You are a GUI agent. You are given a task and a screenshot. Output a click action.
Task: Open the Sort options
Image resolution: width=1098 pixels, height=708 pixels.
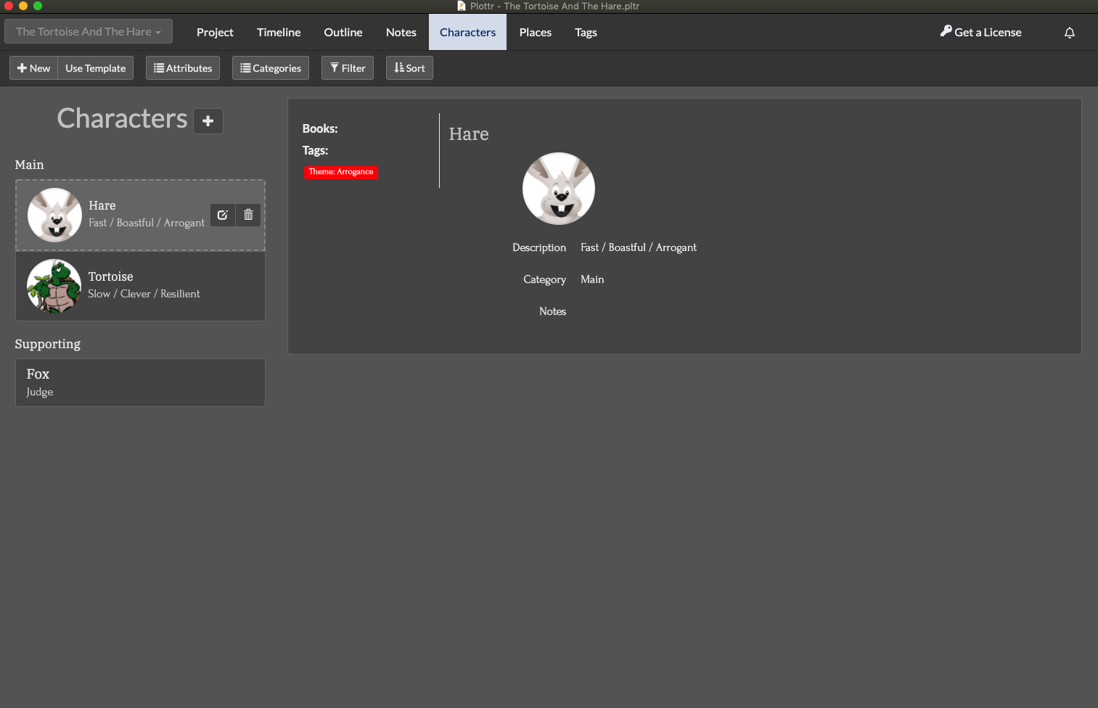[409, 68]
